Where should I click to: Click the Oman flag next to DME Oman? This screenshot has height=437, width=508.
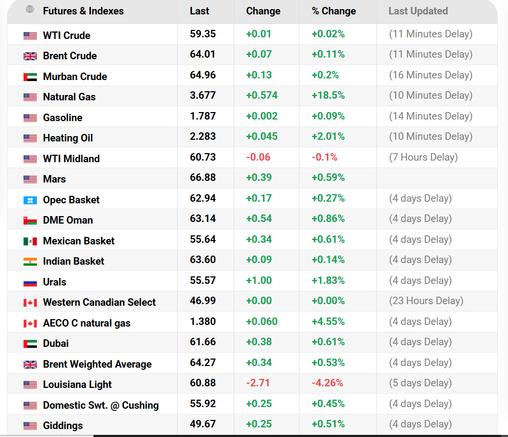(x=30, y=220)
